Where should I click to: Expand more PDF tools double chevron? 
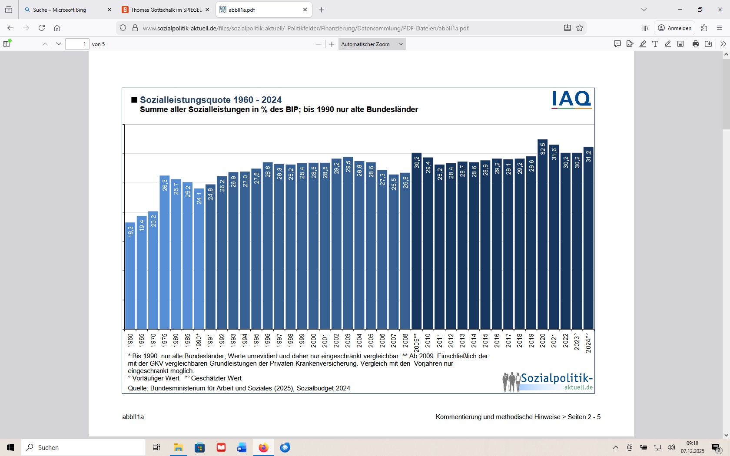[x=723, y=44]
